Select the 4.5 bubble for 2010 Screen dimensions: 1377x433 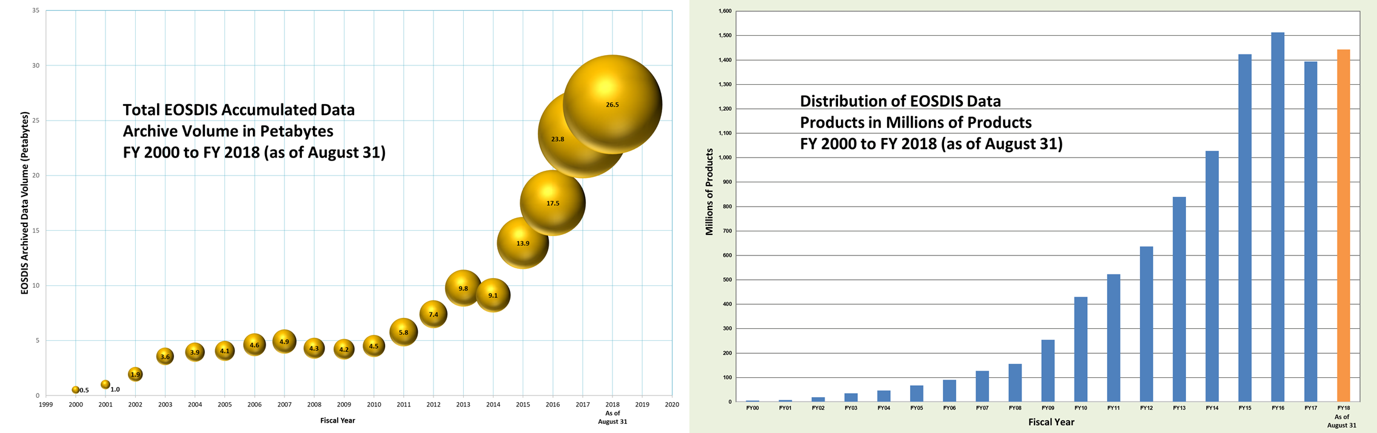pos(374,346)
